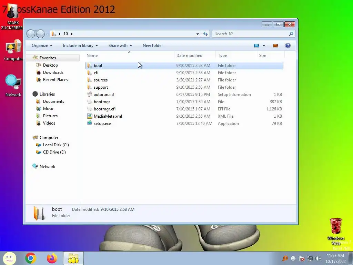353x265 pixels.
Task: Select the bootmgr file icon
Action: coord(90,102)
